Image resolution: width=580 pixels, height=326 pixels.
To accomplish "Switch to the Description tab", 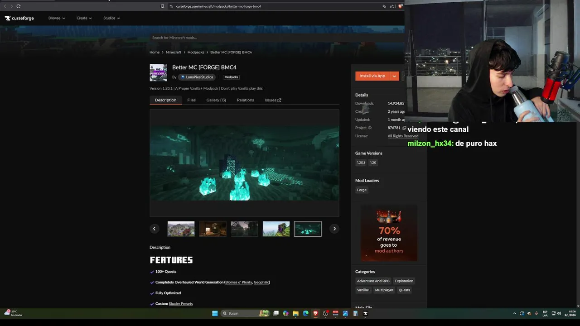I will (165, 100).
